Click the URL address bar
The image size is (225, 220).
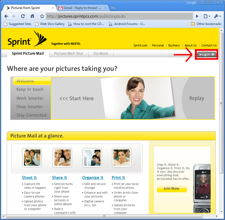coord(119,16)
